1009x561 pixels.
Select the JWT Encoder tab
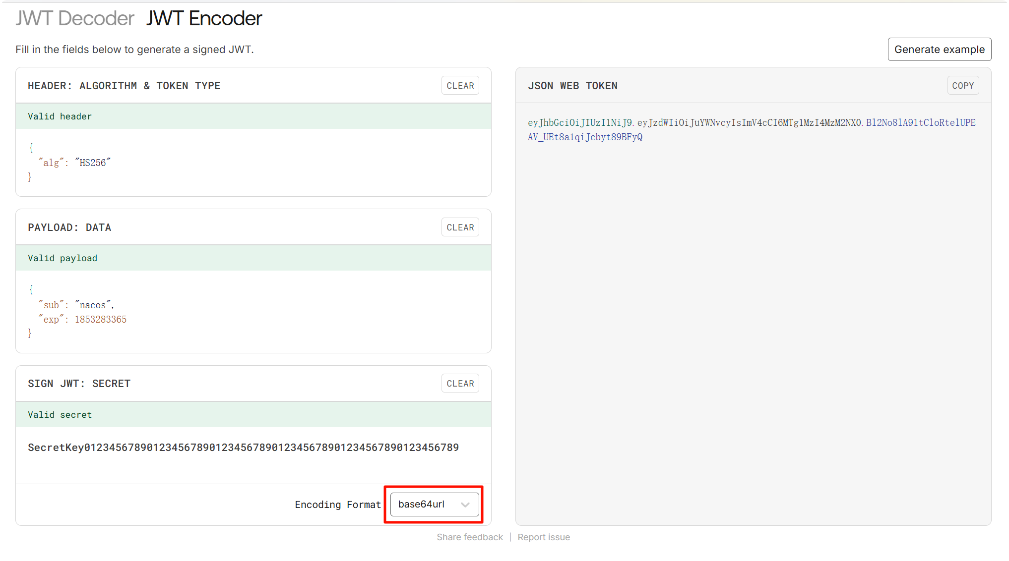coord(204,19)
